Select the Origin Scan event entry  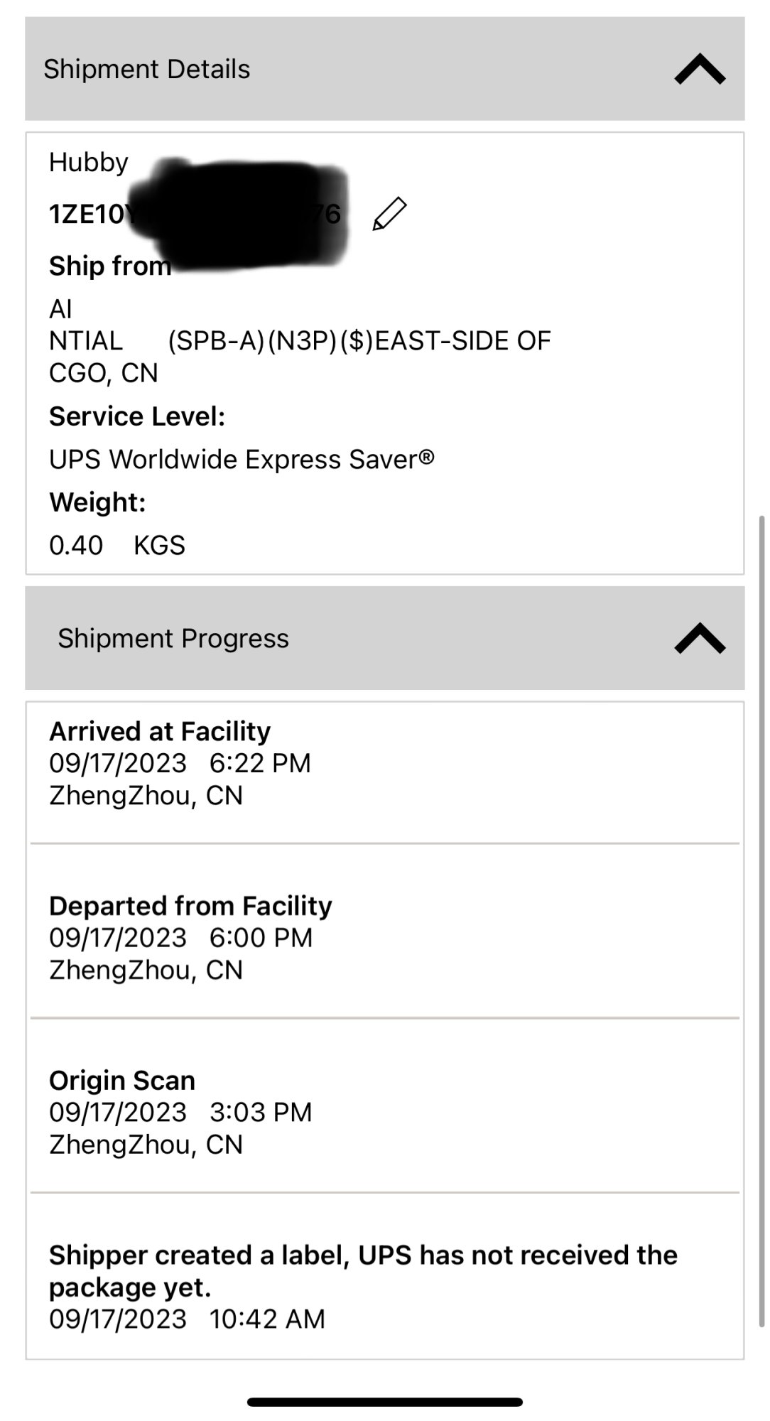click(122, 1080)
